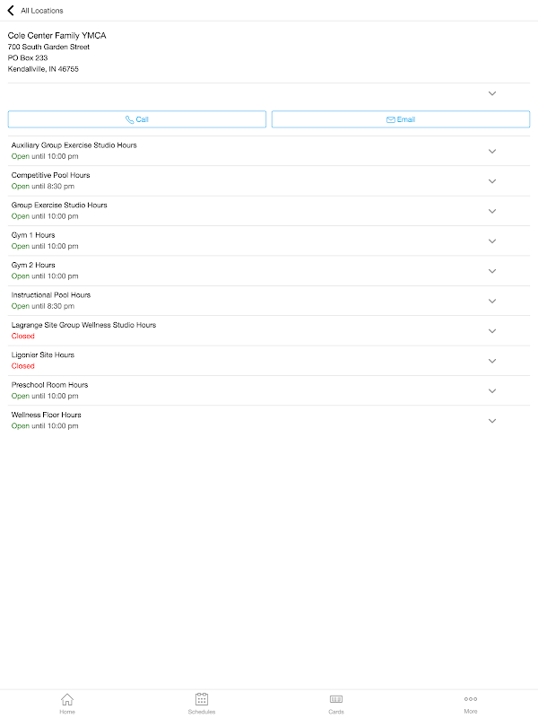Viewport: 538px width, 718px height.
Task: Click Open until 10:00 pm under Gym 1
Action: (x=45, y=246)
